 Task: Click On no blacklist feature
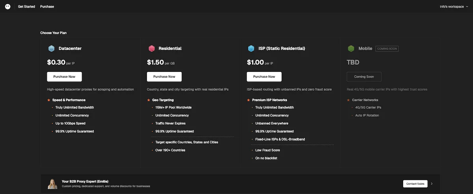click(266, 158)
